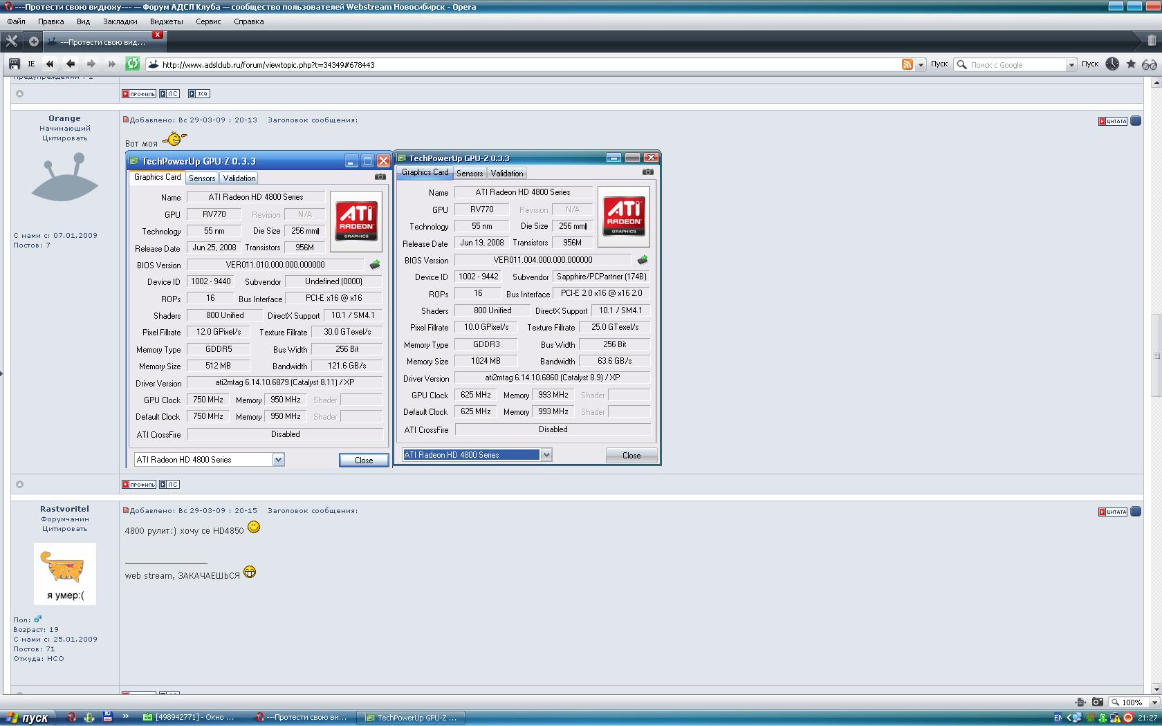
Task: Expand the search engine dropdown arrow
Action: pos(1071,65)
